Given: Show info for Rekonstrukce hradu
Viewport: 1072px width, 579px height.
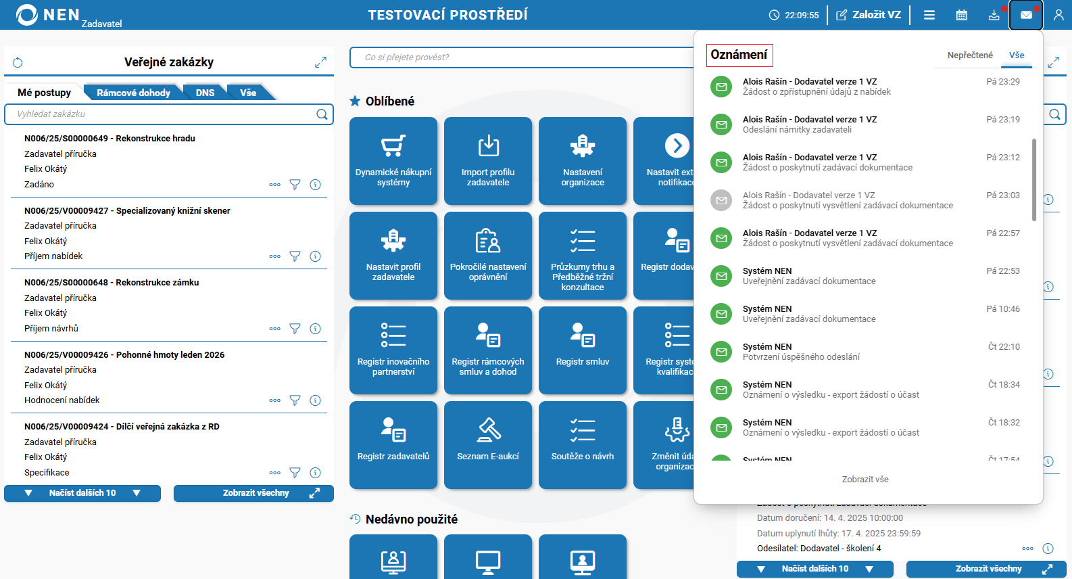Looking at the screenshot, I should tap(315, 185).
